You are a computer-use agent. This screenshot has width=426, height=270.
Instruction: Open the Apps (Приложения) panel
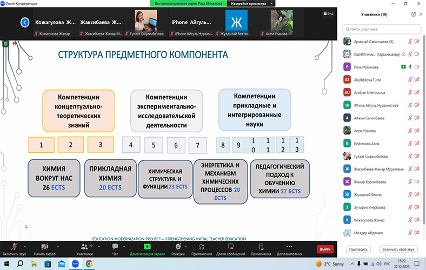coord(202,248)
